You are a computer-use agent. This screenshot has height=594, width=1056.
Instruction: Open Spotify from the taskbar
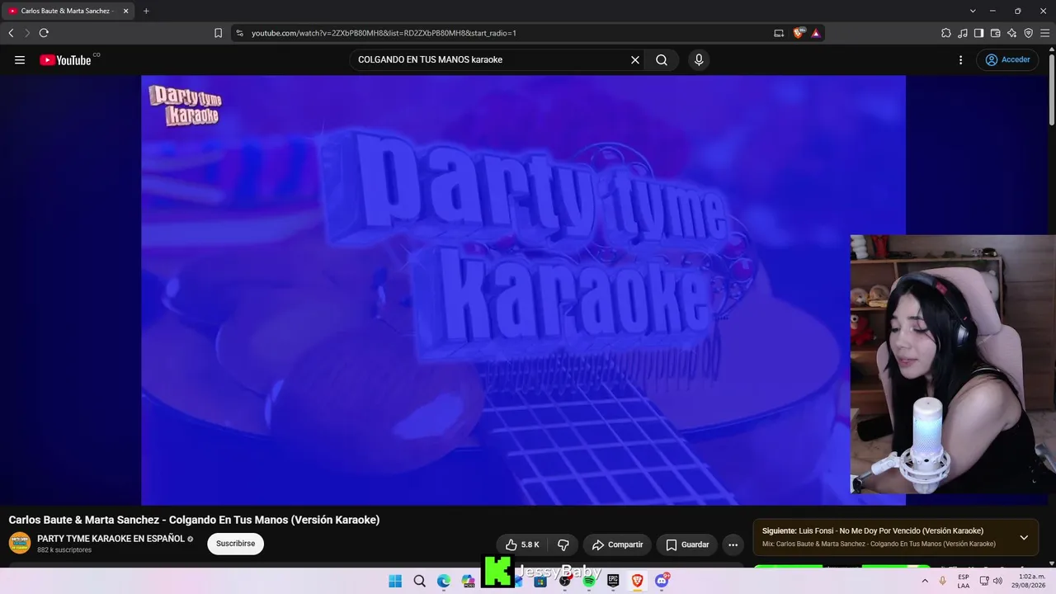[x=589, y=581]
